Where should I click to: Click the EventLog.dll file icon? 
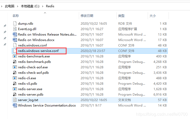(x=15, y=29)
